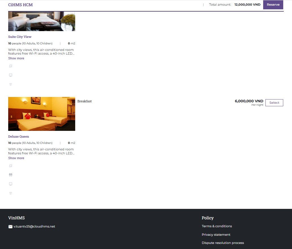Click the VinHMS footer heading
292x249 pixels.
16,218
